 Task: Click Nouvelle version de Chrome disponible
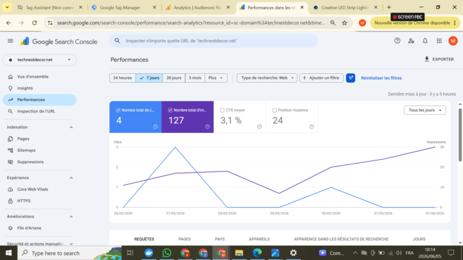pyautogui.click(x=415, y=22)
